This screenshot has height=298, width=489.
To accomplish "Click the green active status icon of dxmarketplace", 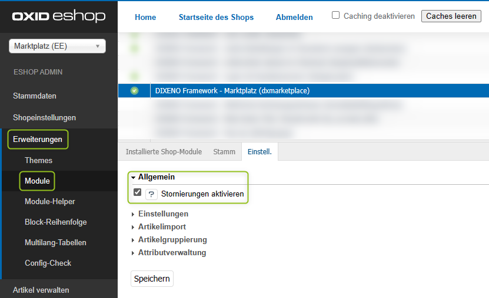I will [x=134, y=91].
